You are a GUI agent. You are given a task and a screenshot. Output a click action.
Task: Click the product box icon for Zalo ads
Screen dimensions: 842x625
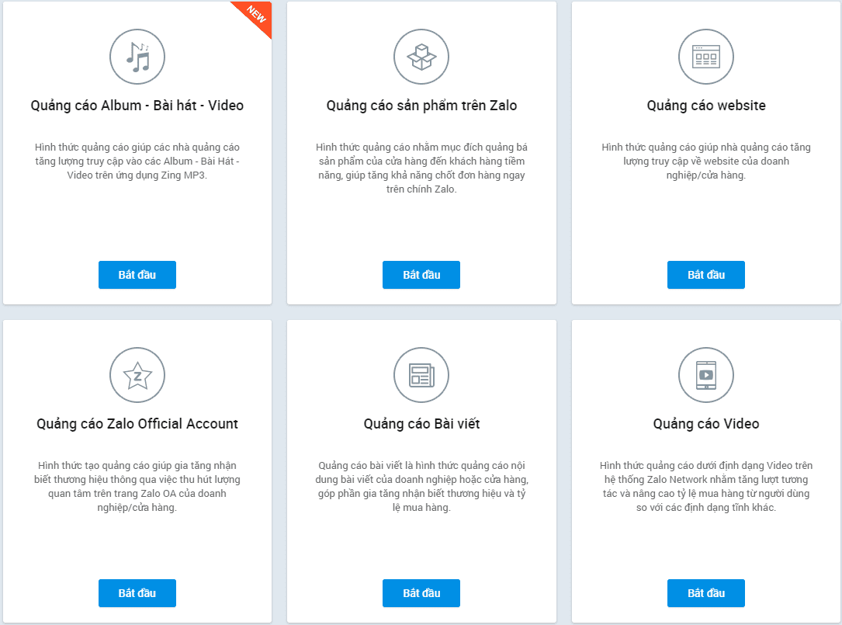(x=421, y=57)
